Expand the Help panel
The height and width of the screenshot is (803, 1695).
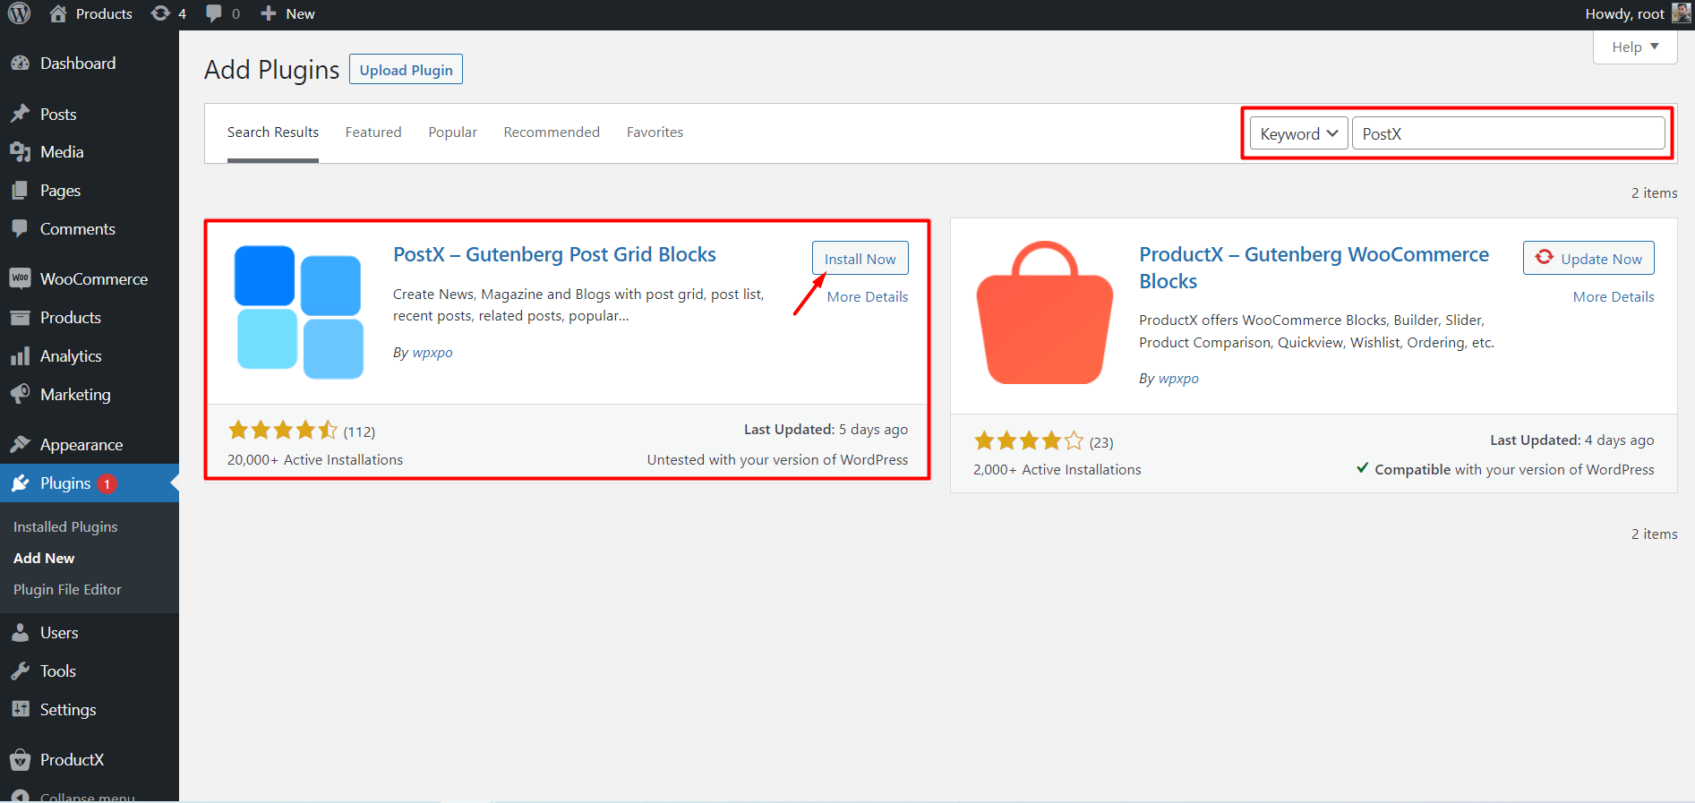(x=1634, y=47)
